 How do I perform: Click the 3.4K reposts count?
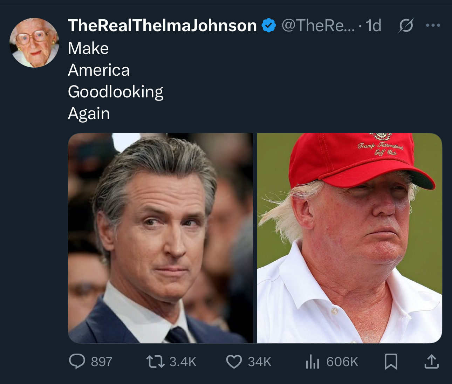(x=183, y=362)
